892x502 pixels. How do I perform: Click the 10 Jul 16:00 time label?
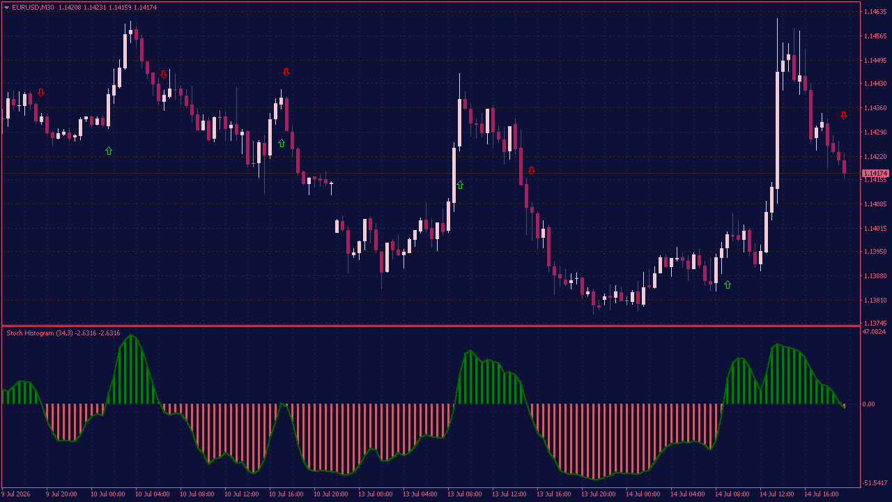pyautogui.click(x=286, y=494)
